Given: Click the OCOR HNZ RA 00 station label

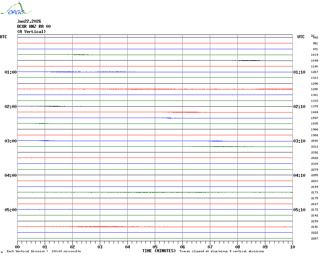Looking at the screenshot, I should click(x=34, y=26).
